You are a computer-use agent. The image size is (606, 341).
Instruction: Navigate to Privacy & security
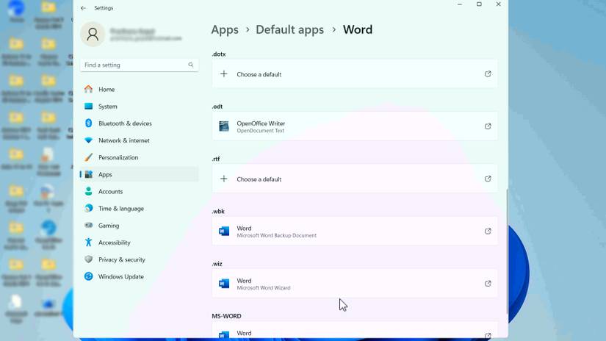click(x=121, y=259)
